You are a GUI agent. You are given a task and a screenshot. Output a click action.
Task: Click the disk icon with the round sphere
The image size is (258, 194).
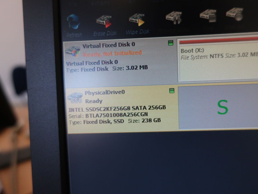click(x=234, y=14)
